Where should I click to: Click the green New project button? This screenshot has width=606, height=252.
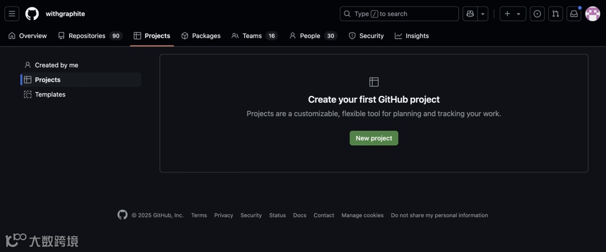pos(374,138)
